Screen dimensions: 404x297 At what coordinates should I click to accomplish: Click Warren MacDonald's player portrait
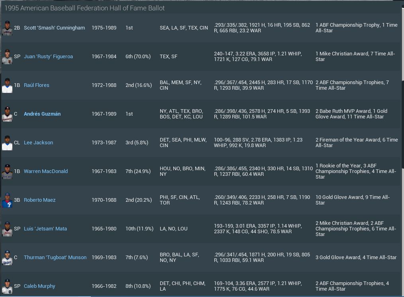tap(7, 171)
